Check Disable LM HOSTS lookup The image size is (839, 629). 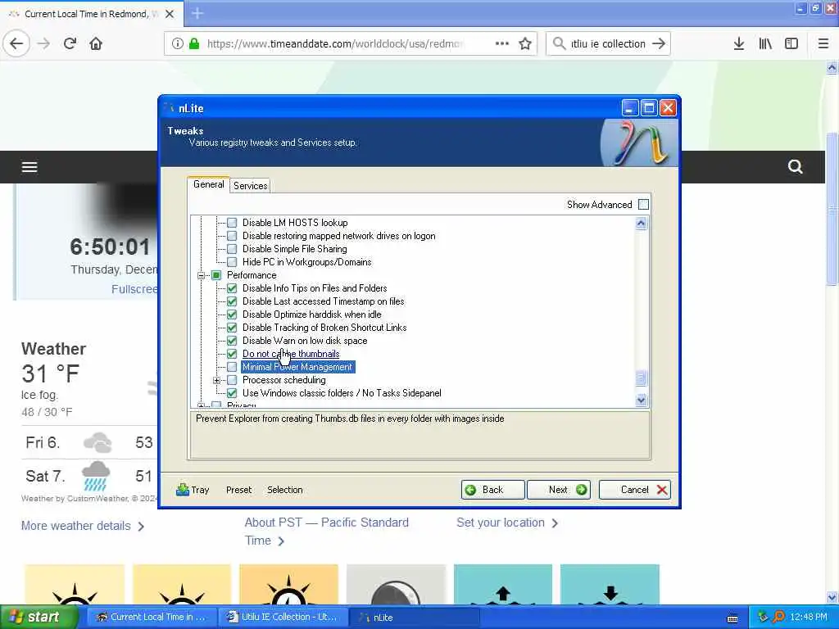point(232,223)
